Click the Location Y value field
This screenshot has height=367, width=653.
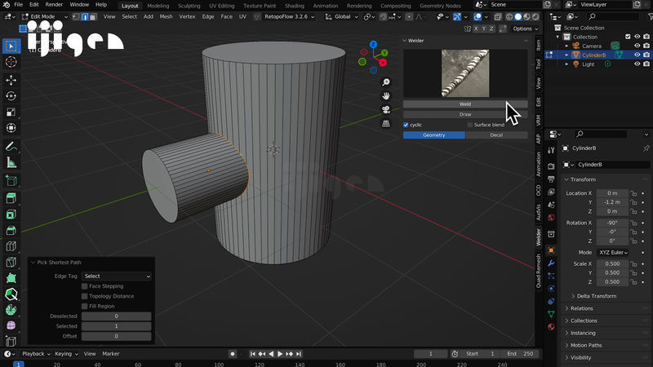[611, 202]
